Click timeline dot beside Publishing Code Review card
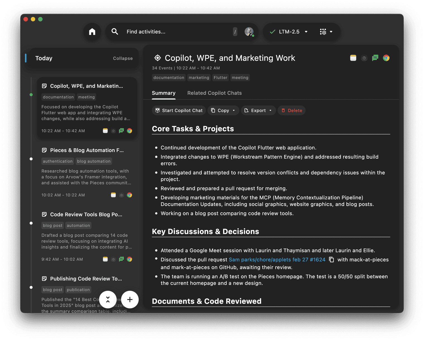The image size is (424, 340). coord(31,287)
